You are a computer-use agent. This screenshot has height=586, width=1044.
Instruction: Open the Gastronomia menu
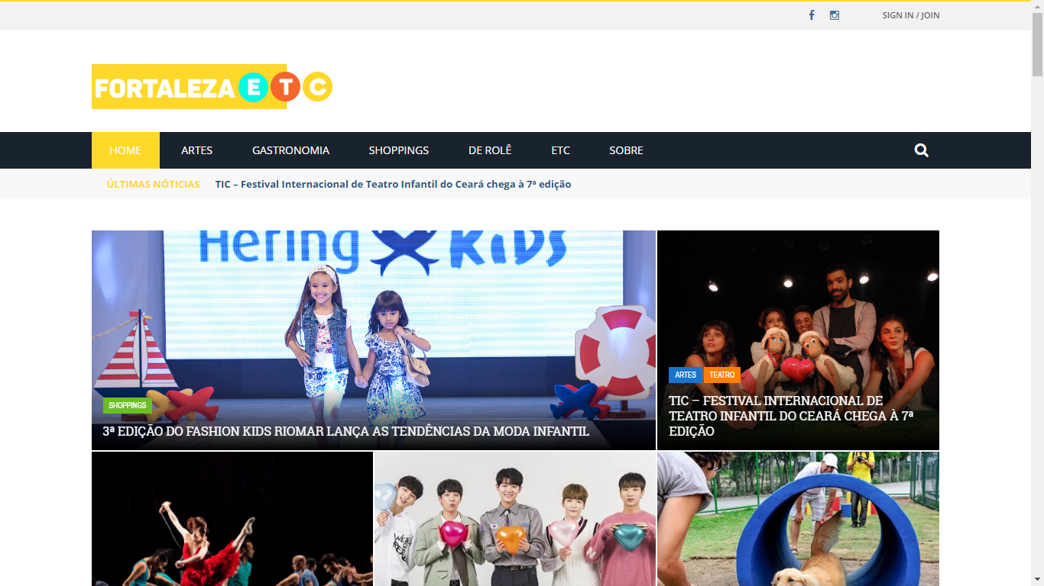tap(290, 150)
